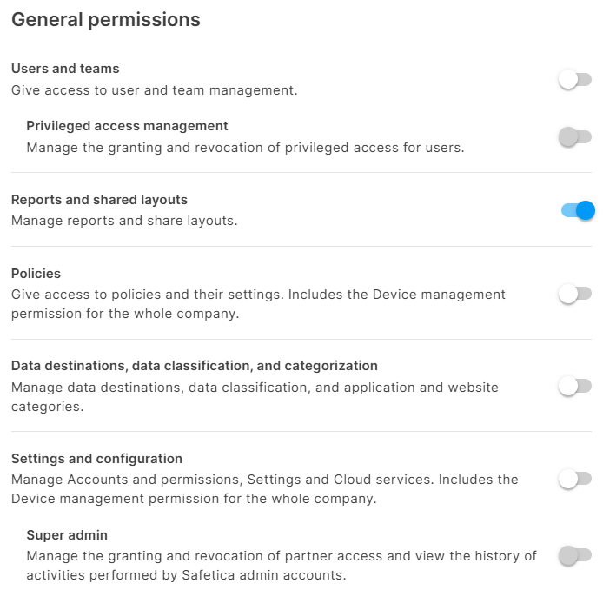
Task: Toggle the Super admin switch
Action: tap(574, 554)
